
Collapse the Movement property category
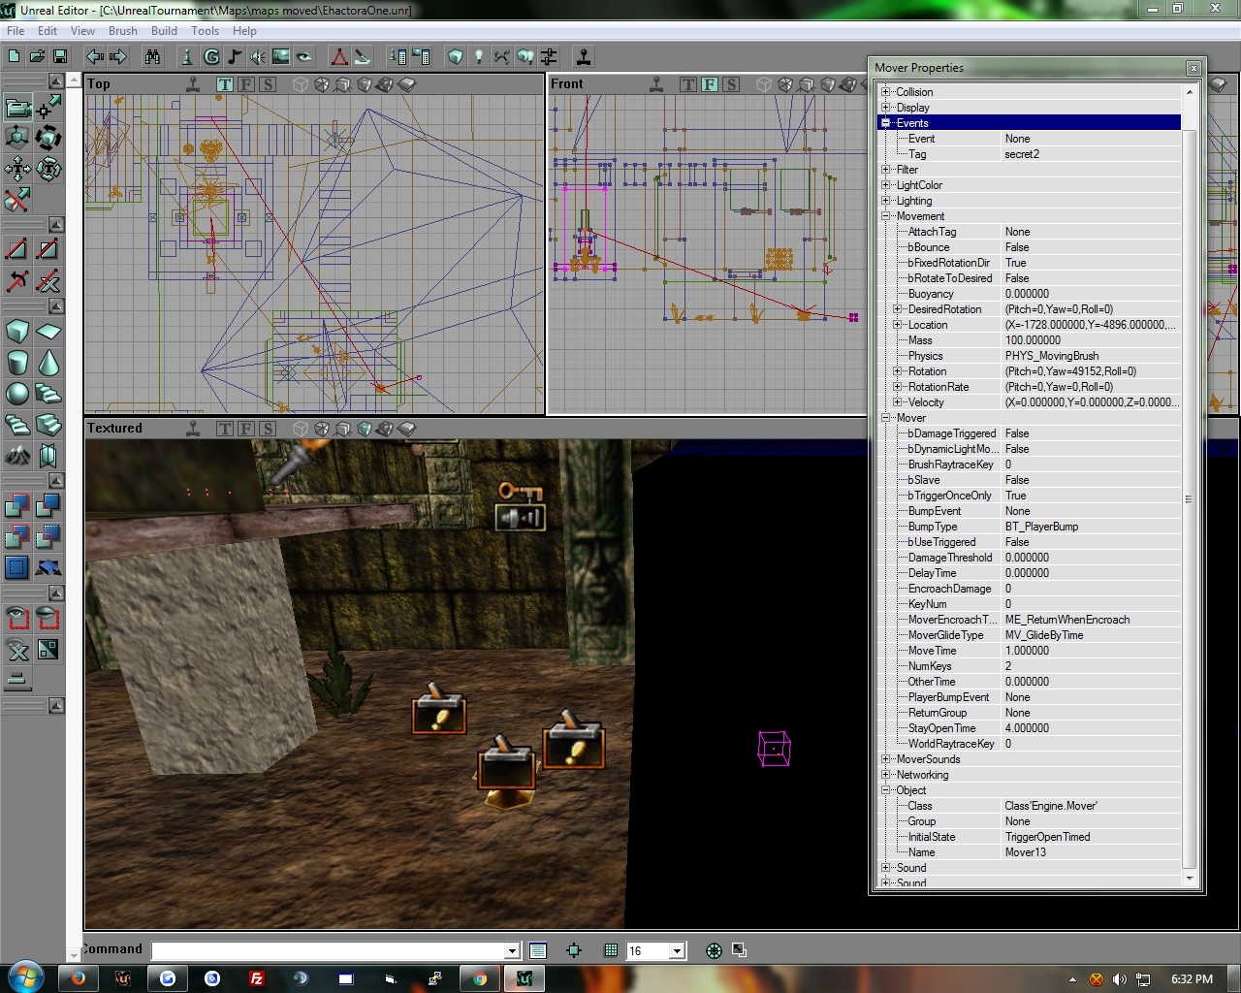[886, 216]
